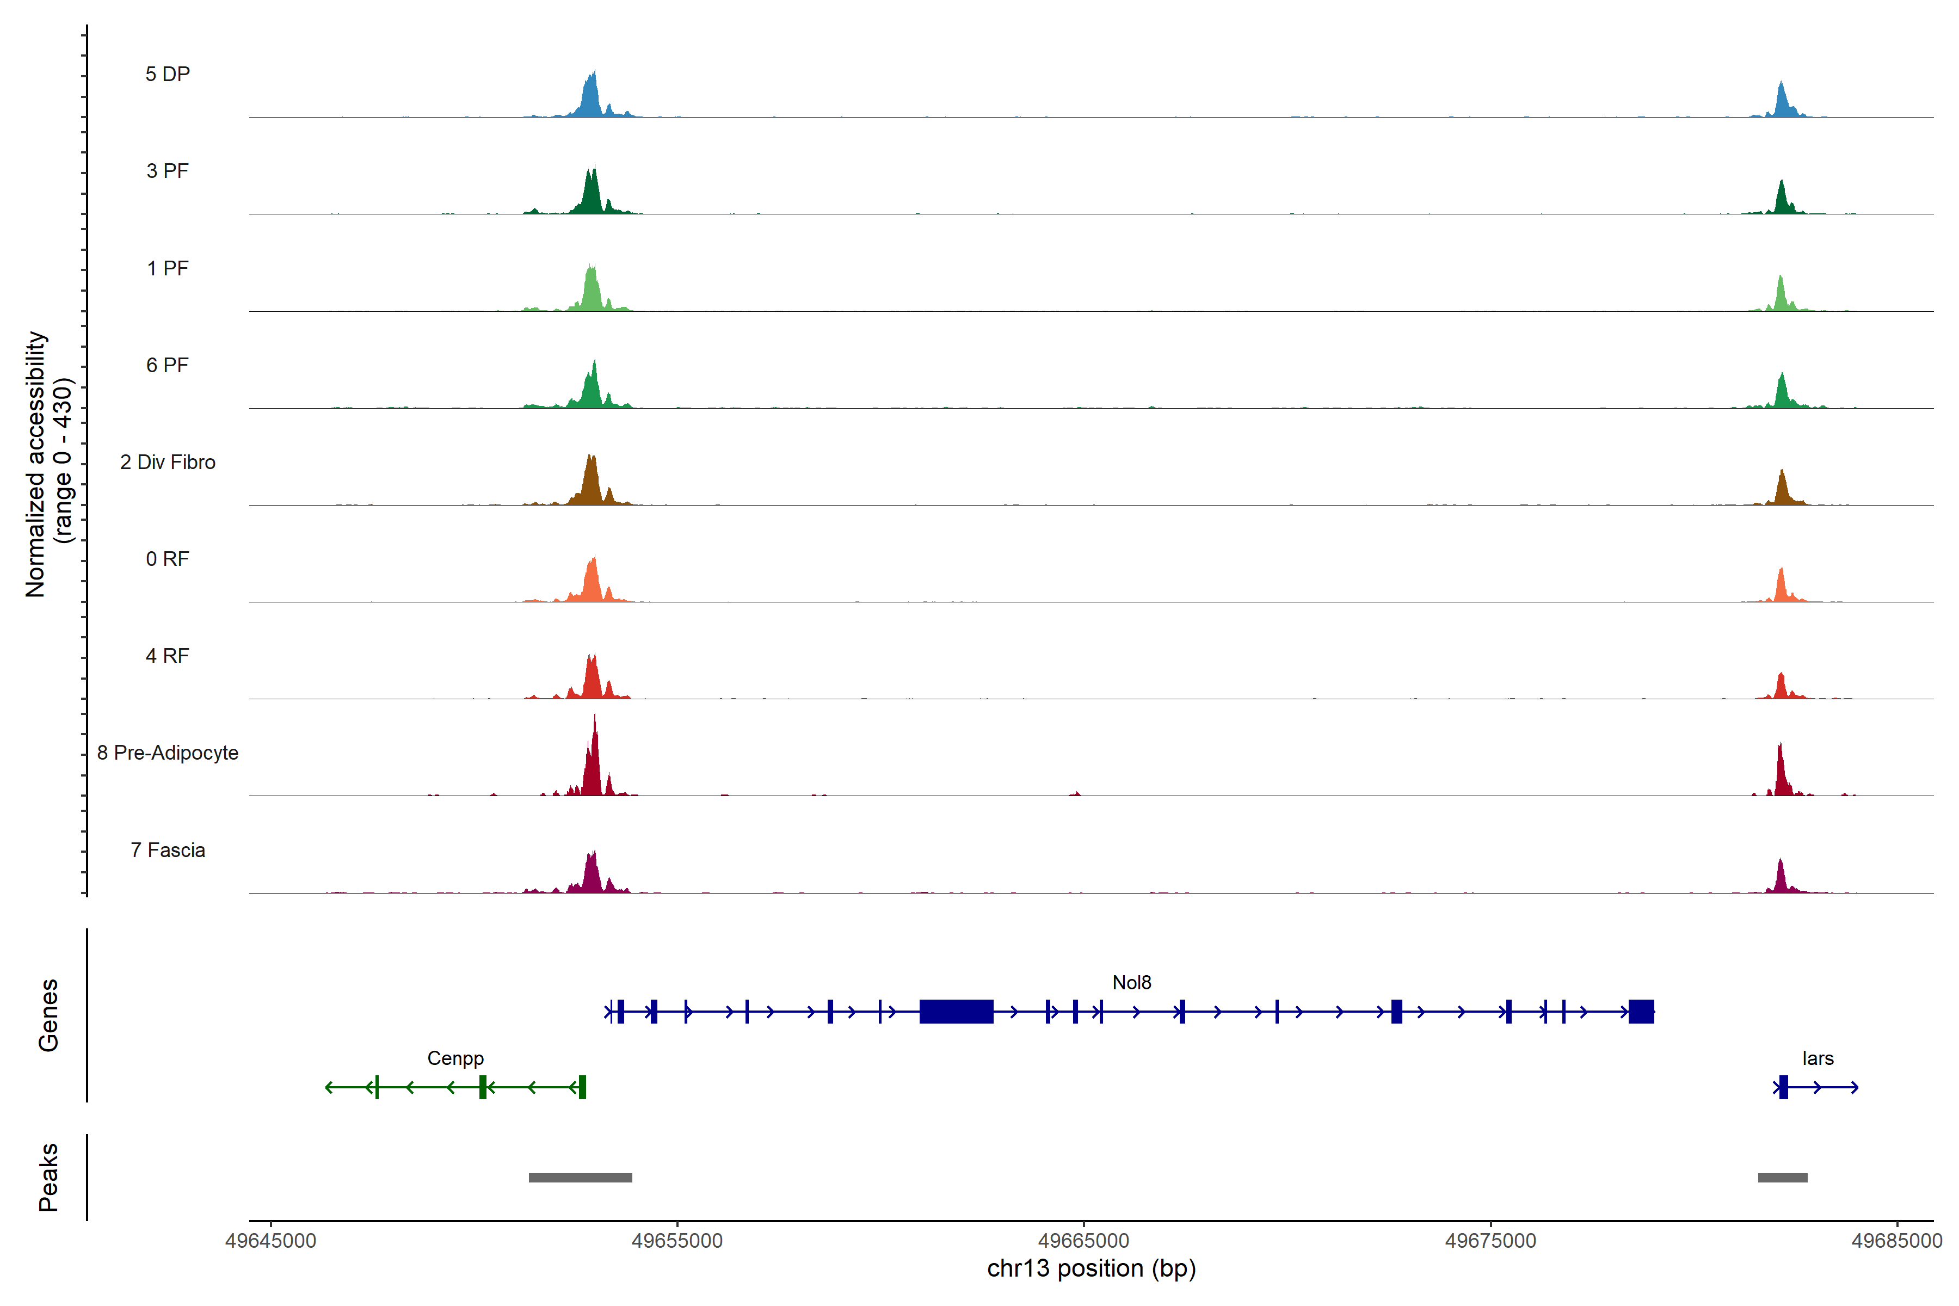Click the chr13 position axis title
The height and width of the screenshot is (1306, 1959).
pyautogui.click(x=1091, y=1268)
